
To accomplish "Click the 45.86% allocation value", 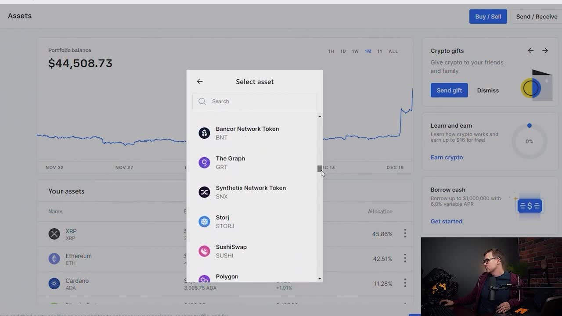I will (382, 234).
